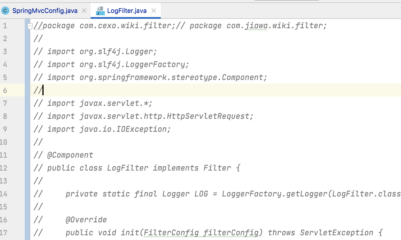Click on 'org.springframework.stereotype.Component;' text

point(173,78)
